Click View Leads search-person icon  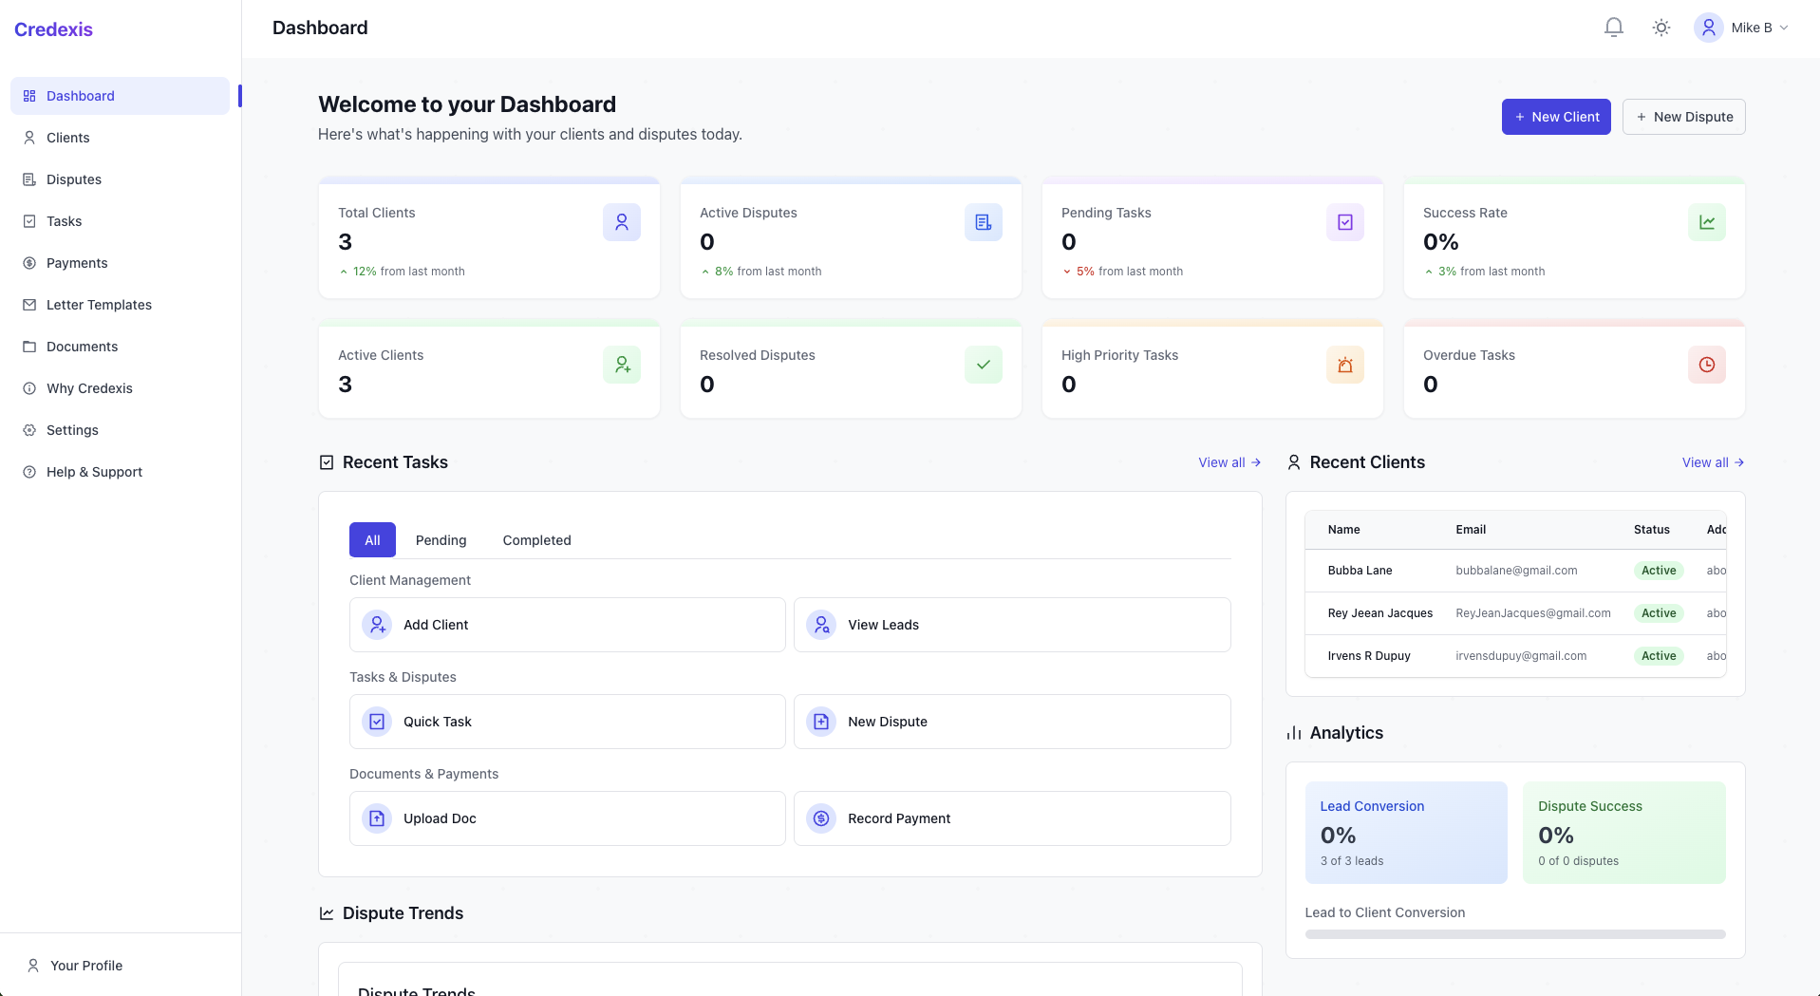point(821,625)
